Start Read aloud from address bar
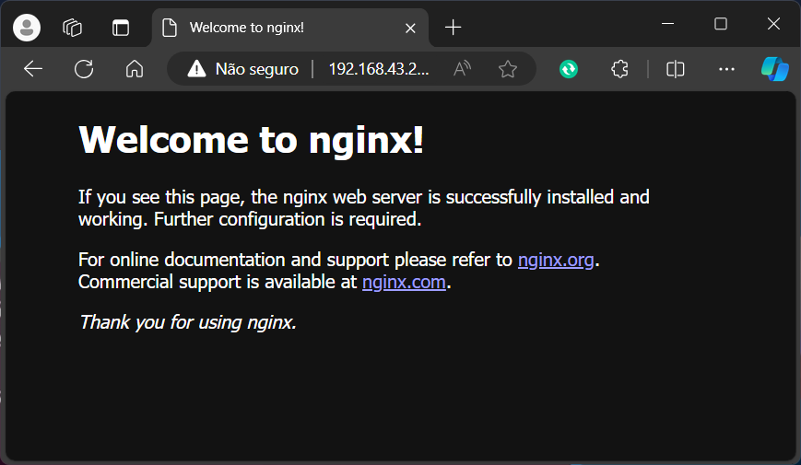 coord(463,69)
